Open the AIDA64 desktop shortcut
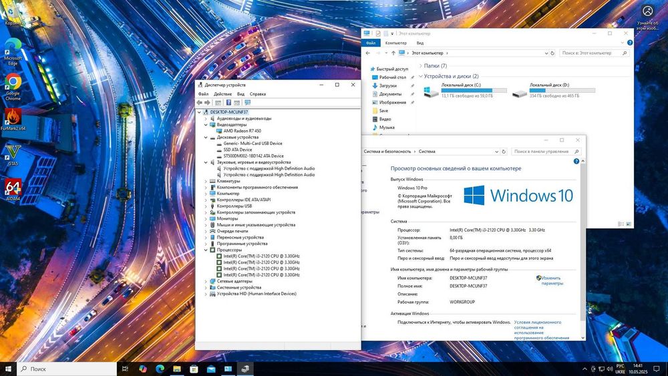 click(13, 190)
